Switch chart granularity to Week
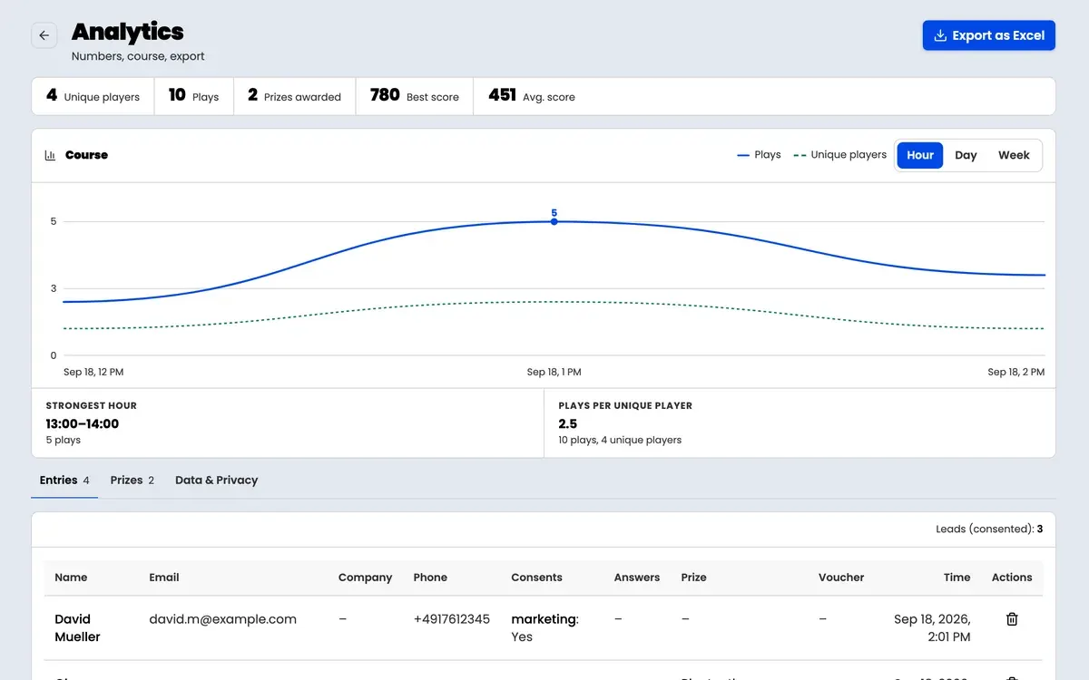This screenshot has width=1089, height=680. 1014,155
